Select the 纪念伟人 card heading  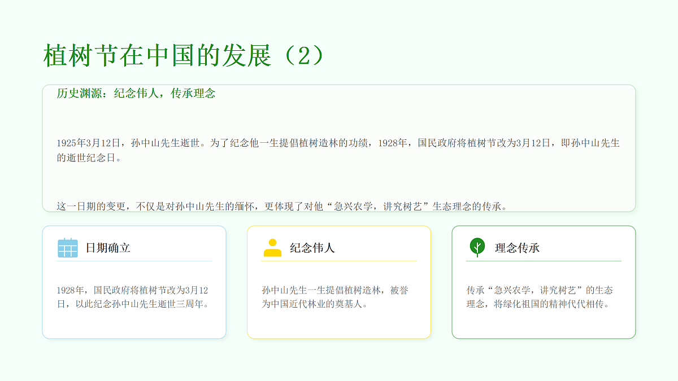pos(312,248)
